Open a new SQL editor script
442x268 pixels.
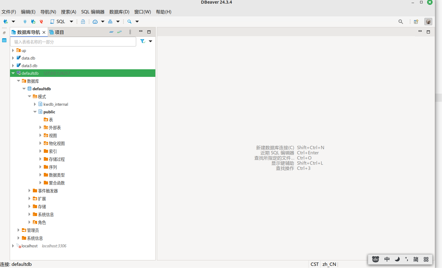(x=57, y=22)
